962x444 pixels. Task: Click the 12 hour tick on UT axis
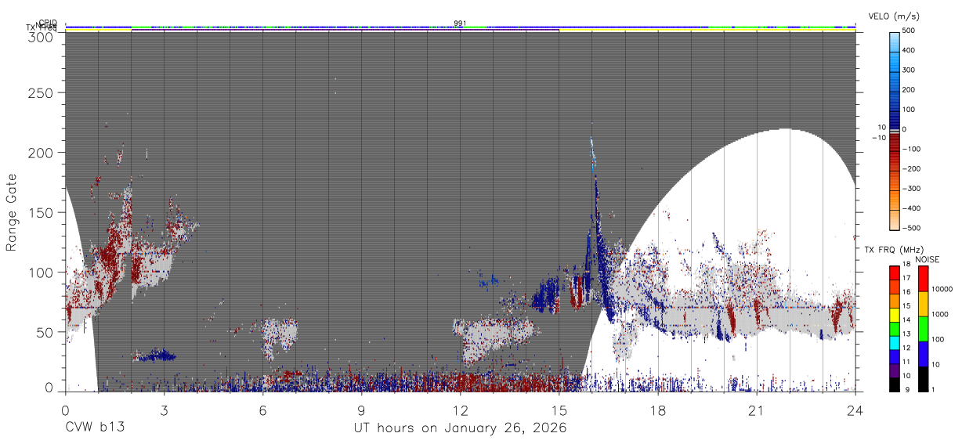point(460,410)
